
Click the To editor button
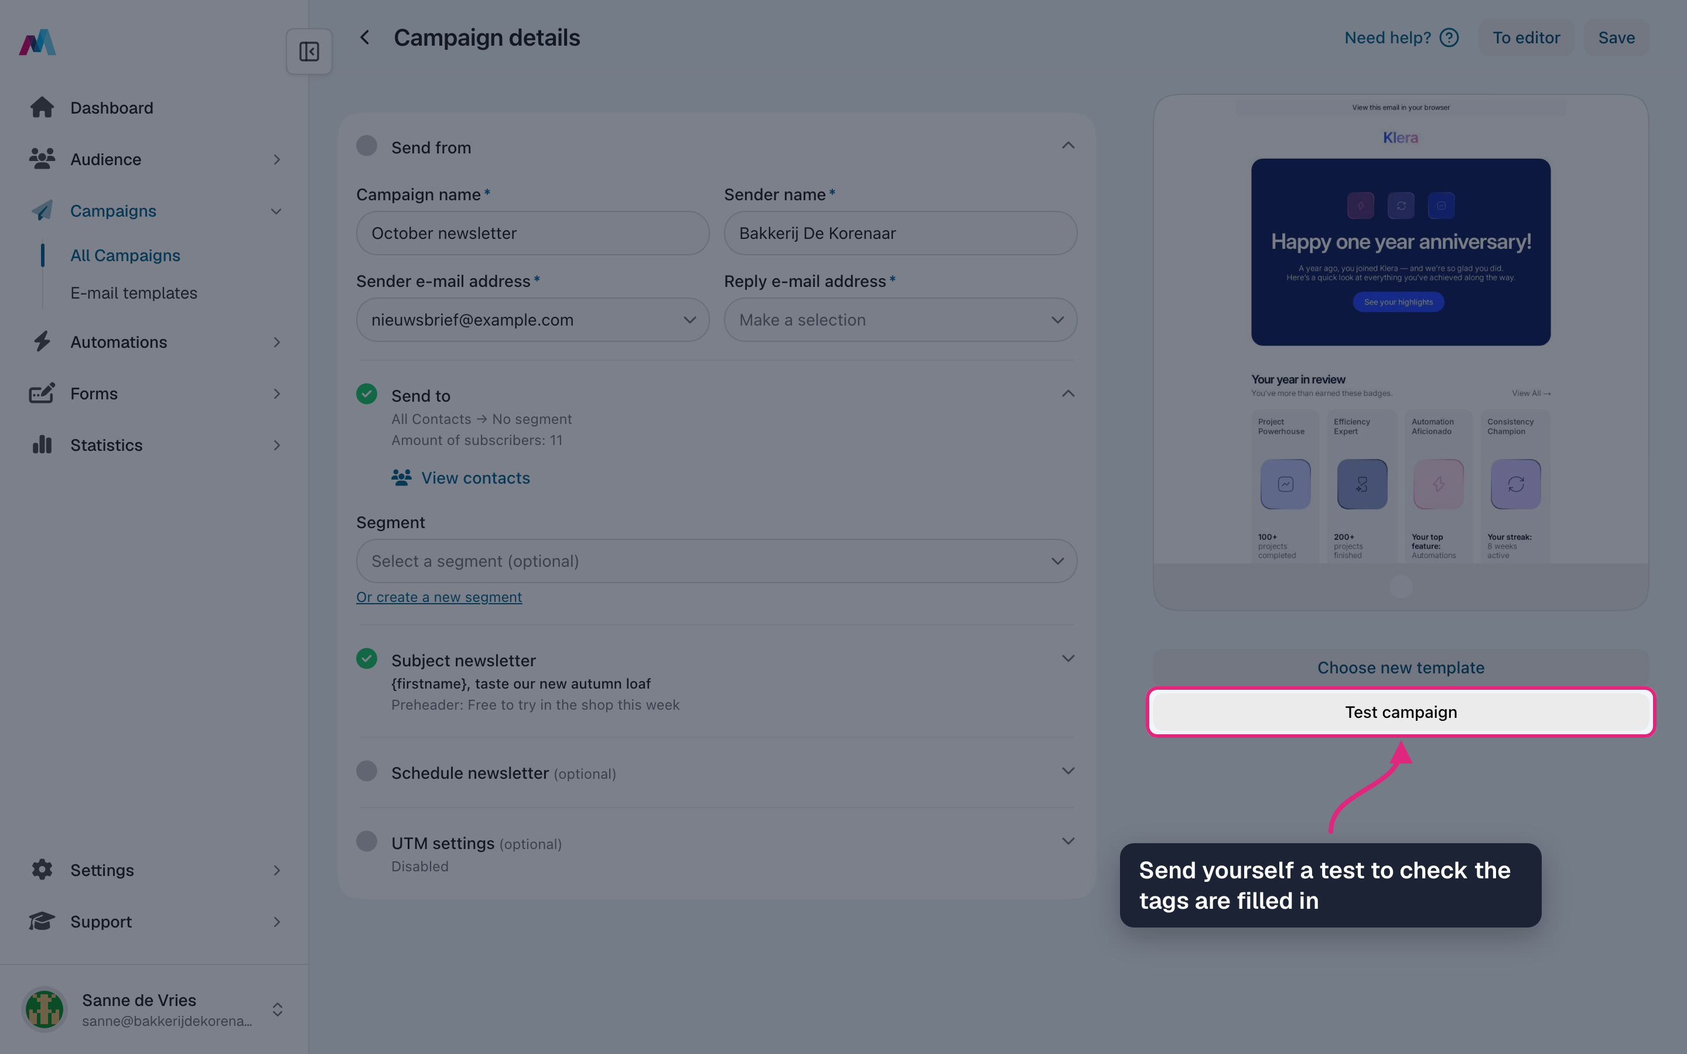(1526, 37)
